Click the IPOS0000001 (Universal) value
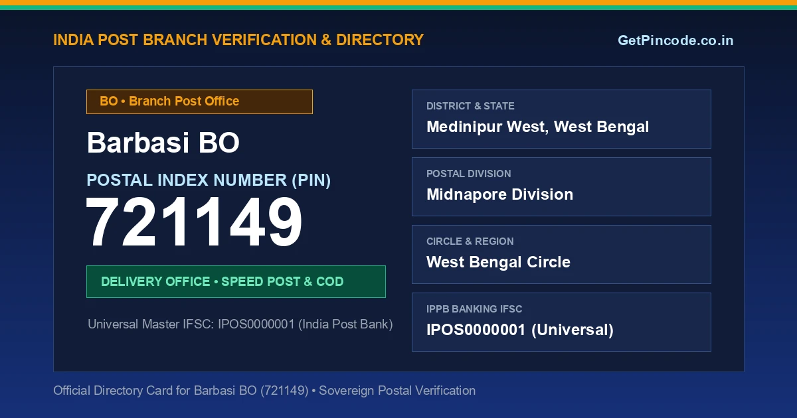Image resolution: width=797 pixels, height=418 pixels. pyautogui.click(x=519, y=330)
